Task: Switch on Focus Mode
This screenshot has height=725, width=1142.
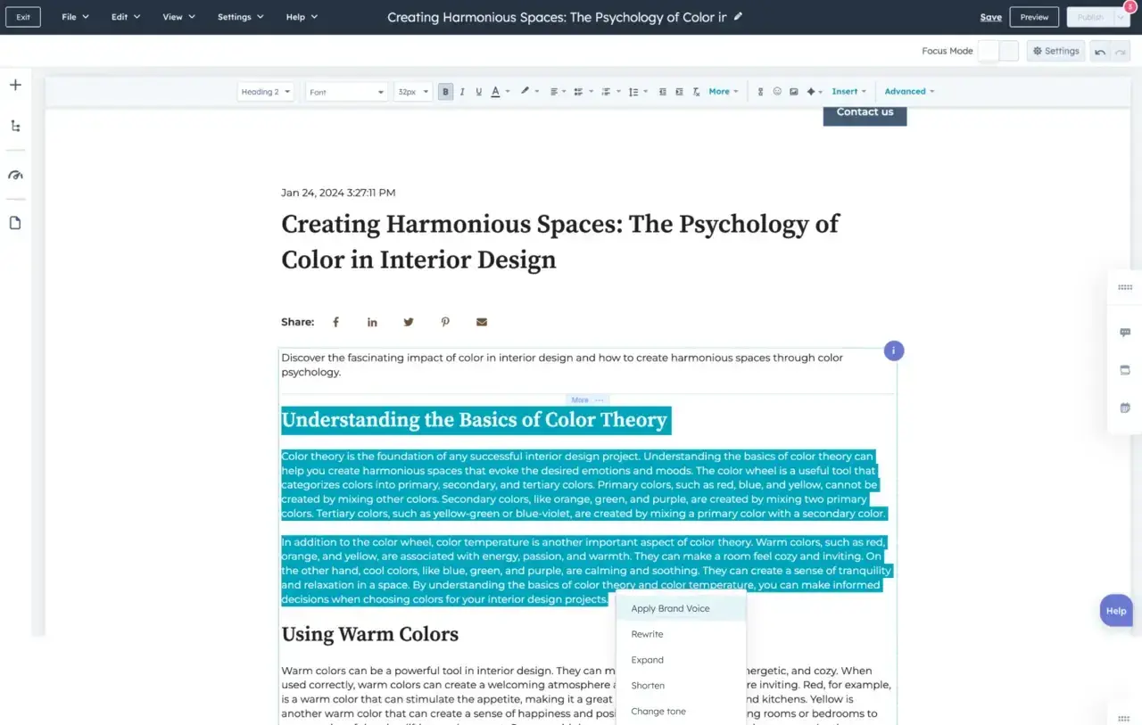Action: [997, 51]
